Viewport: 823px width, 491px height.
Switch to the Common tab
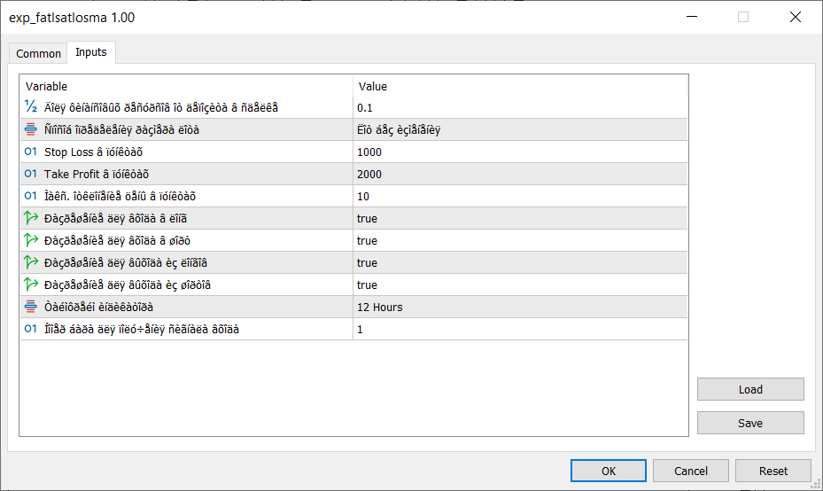(x=39, y=54)
